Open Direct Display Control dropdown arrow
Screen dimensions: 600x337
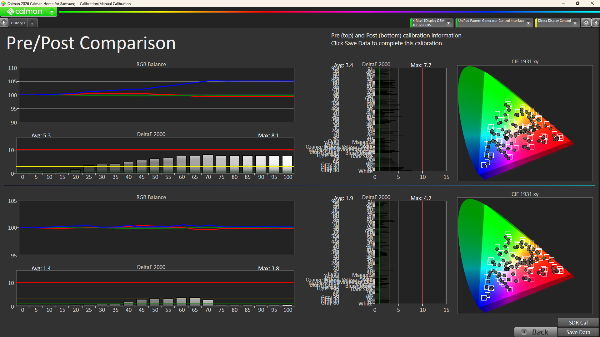pyautogui.click(x=575, y=23)
